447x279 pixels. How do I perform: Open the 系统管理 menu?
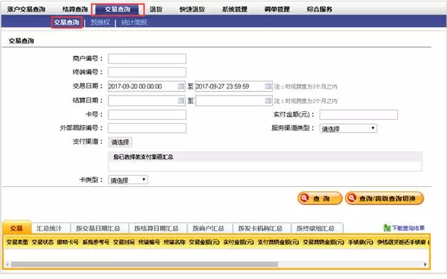point(234,9)
